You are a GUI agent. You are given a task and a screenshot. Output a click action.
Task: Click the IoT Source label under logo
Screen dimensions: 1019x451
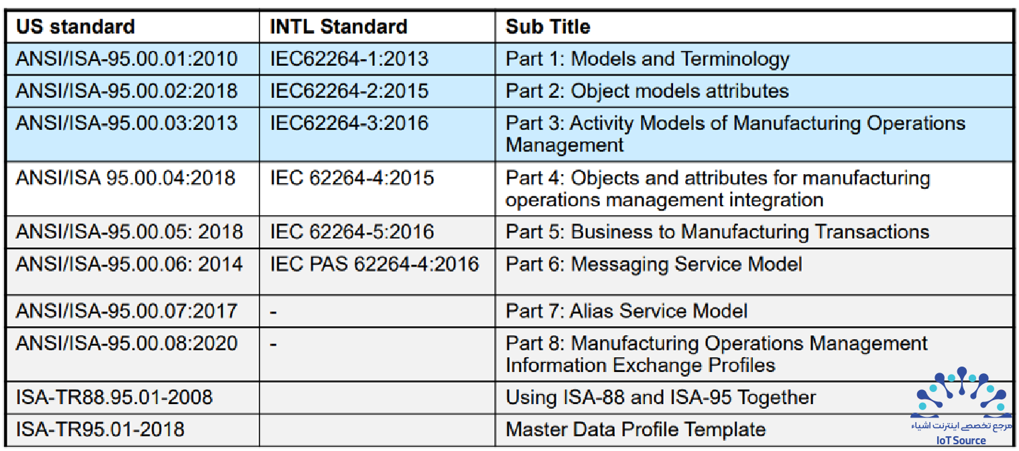point(961,440)
